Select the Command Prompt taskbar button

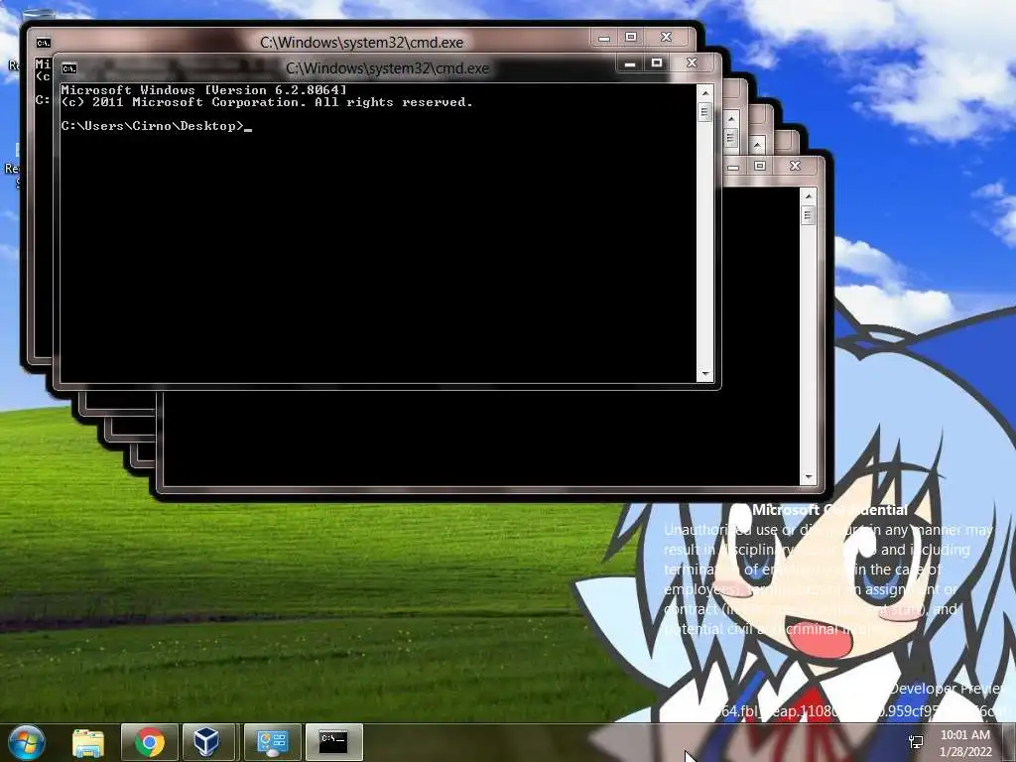[x=334, y=742]
